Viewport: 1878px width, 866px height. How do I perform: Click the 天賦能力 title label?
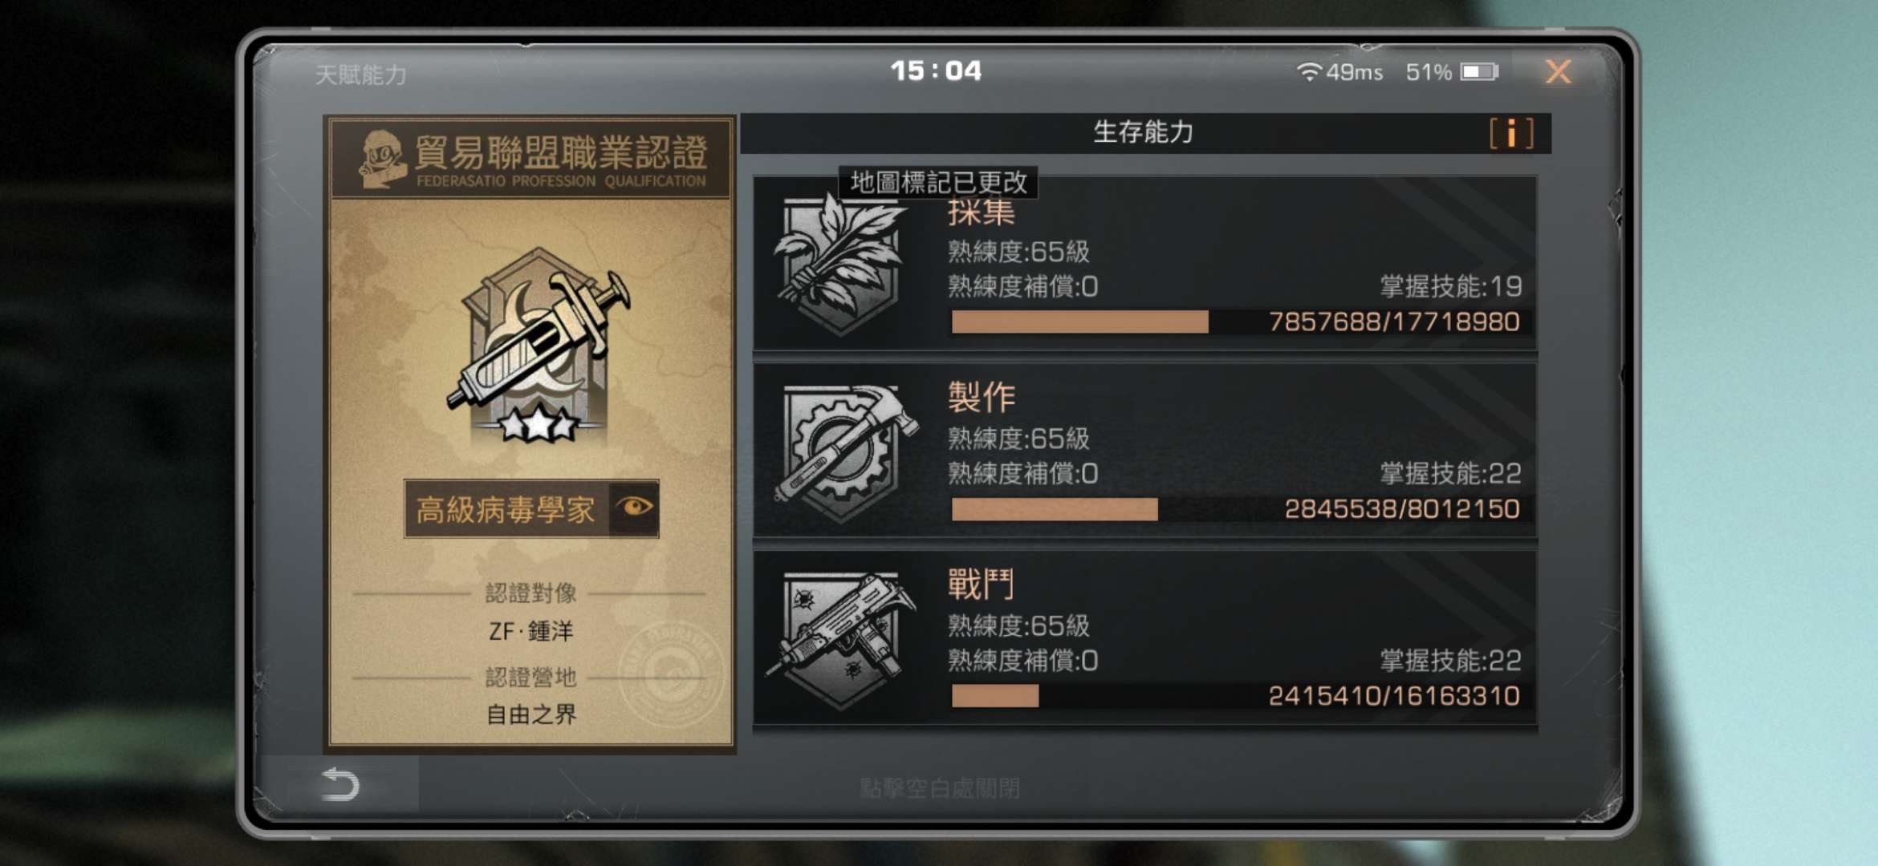coord(360,75)
